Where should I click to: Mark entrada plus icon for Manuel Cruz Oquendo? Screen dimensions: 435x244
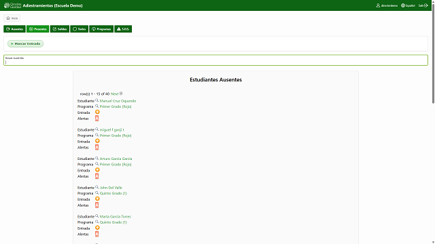pos(97,112)
